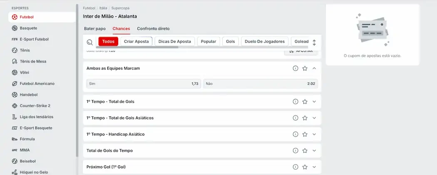Screen dimensions: 437x175
Task: Select the Criar Aposta filter
Action: 136,42
